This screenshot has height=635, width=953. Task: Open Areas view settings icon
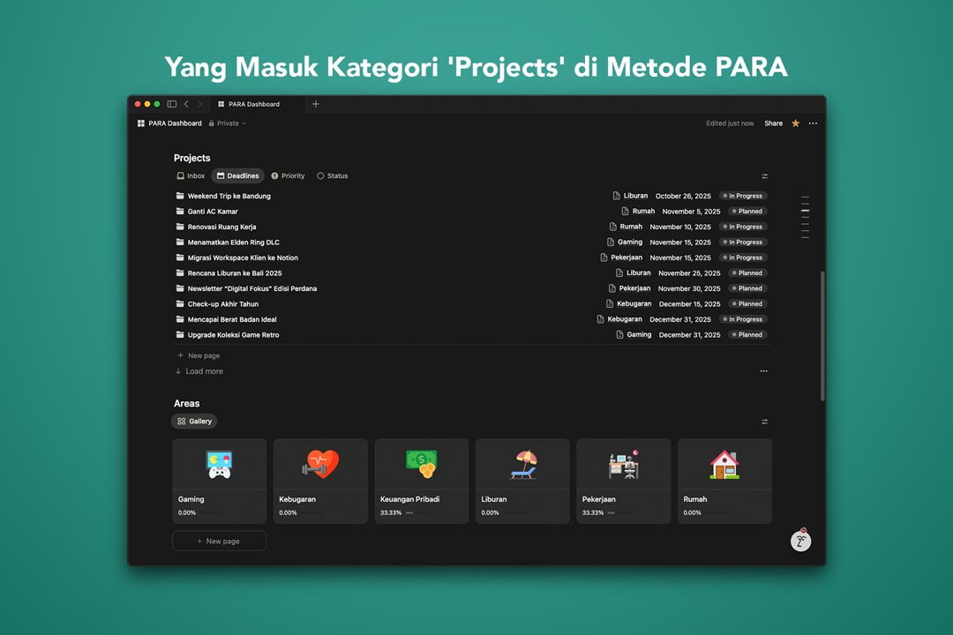764,422
